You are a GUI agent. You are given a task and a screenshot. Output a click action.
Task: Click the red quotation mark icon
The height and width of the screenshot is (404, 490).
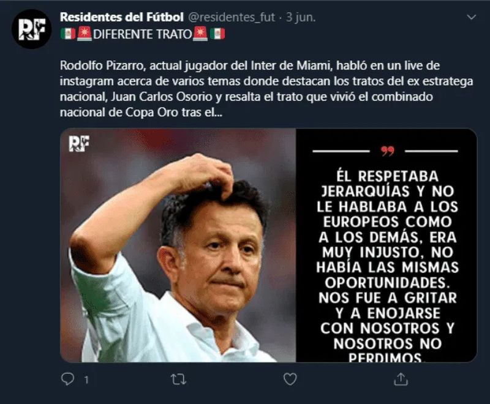coord(387,151)
